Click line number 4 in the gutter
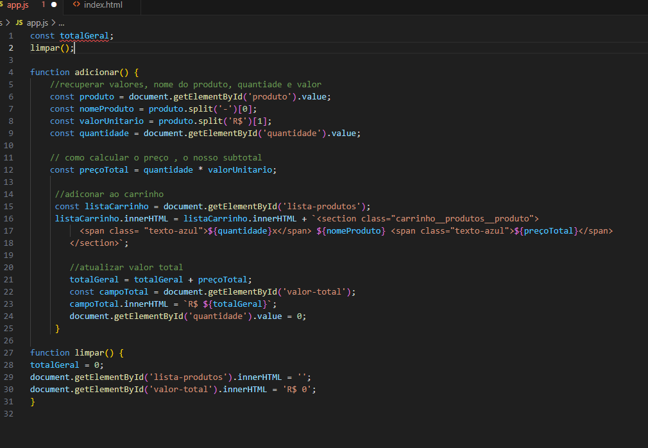 11,72
